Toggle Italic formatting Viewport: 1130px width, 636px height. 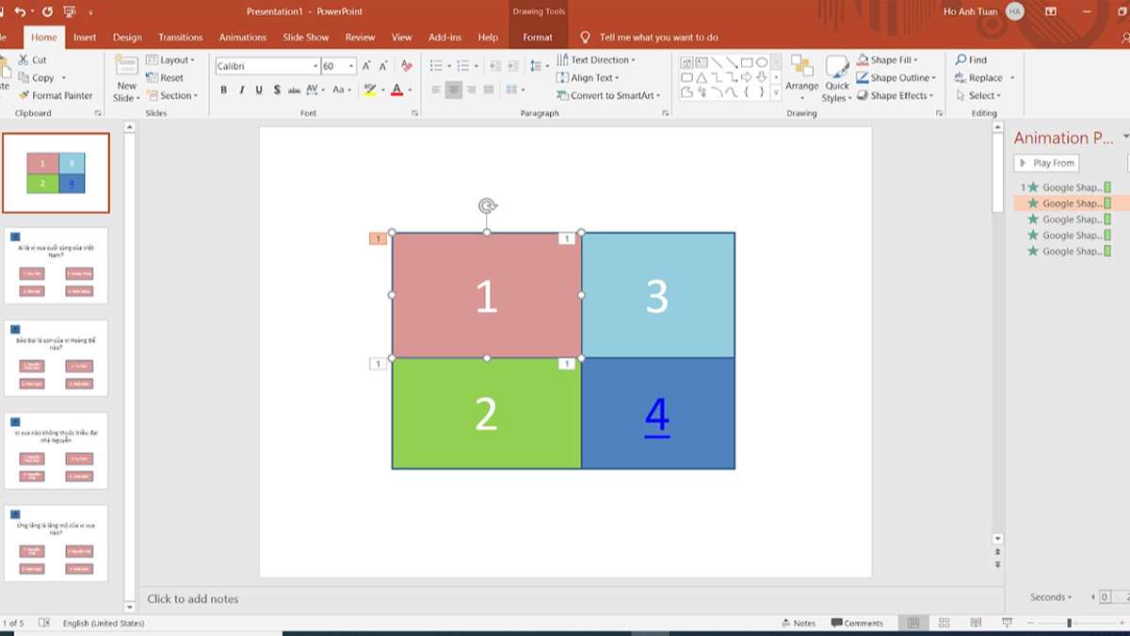242,90
